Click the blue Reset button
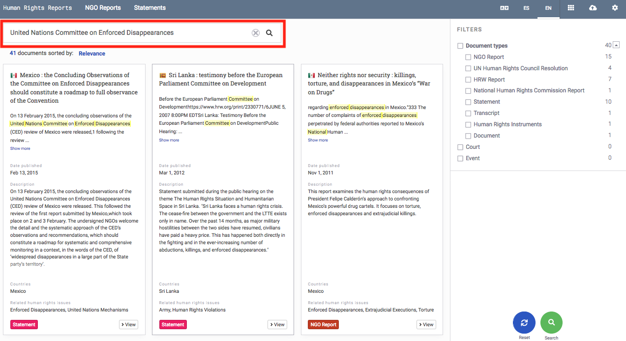 click(524, 323)
